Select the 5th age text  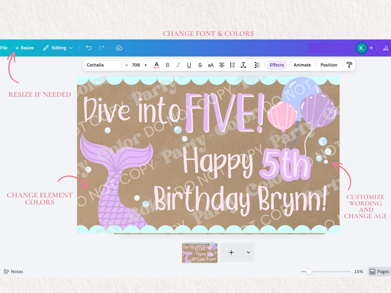pos(285,164)
